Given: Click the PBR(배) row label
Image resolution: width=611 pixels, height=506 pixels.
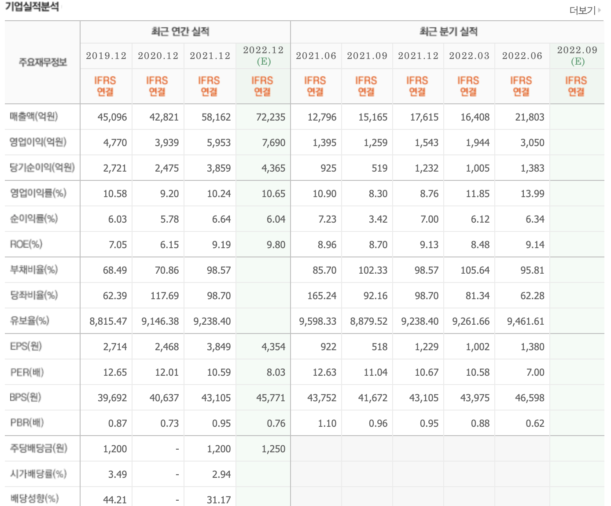Looking at the screenshot, I should [x=27, y=423].
